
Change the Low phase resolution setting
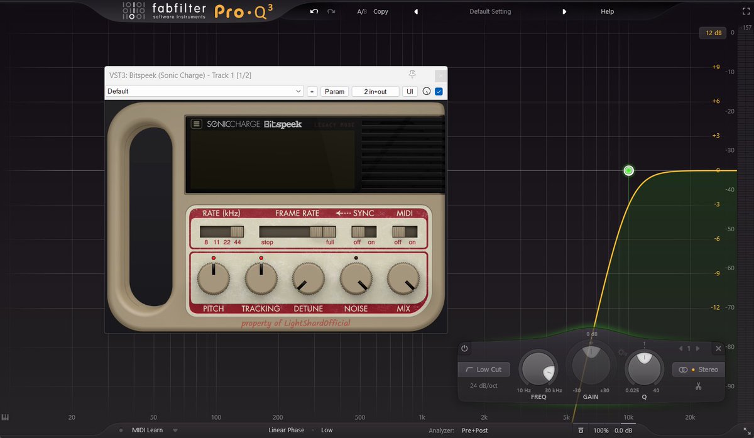327,430
